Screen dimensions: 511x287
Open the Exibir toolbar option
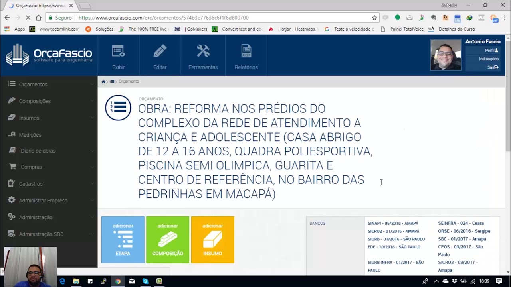118,57
